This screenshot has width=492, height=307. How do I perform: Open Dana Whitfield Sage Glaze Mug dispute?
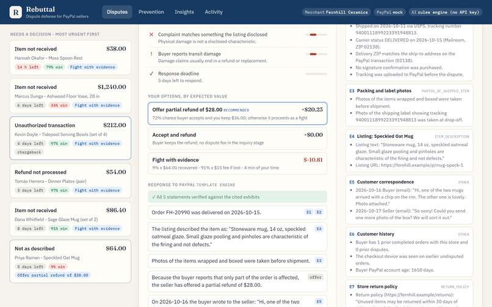70,219
